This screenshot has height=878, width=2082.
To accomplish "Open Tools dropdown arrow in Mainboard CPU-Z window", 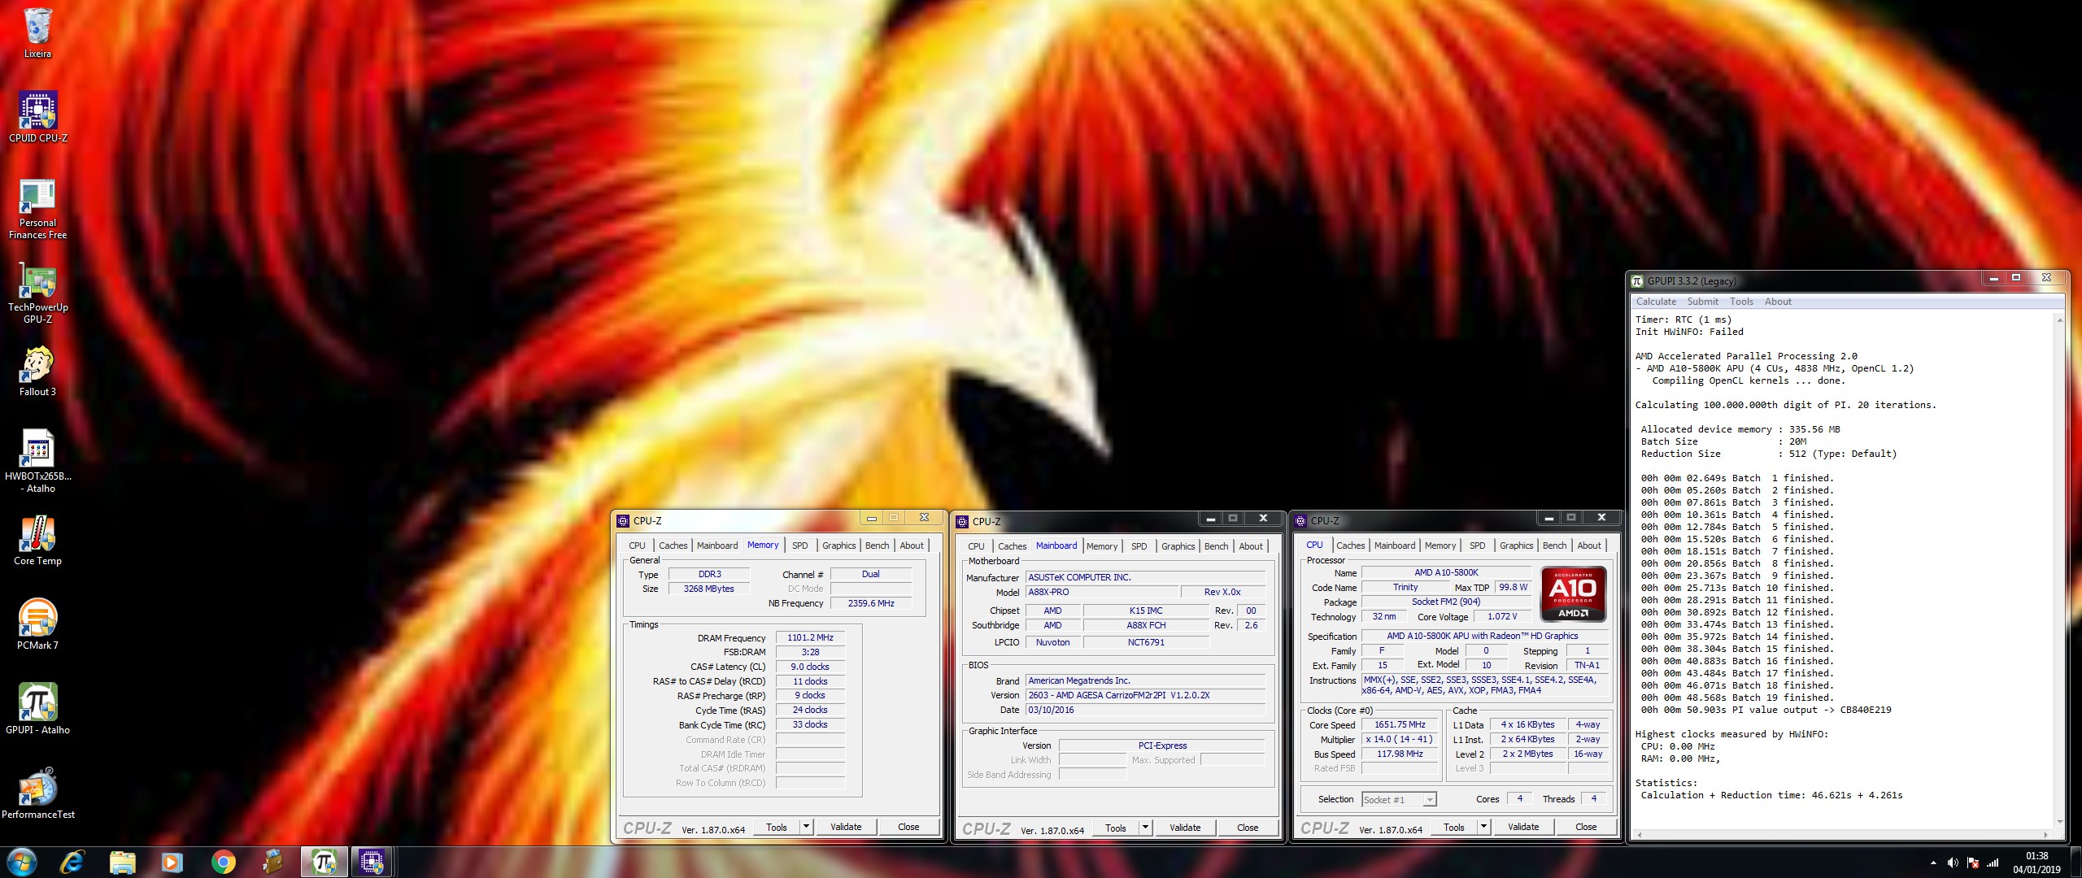I will (x=1145, y=828).
